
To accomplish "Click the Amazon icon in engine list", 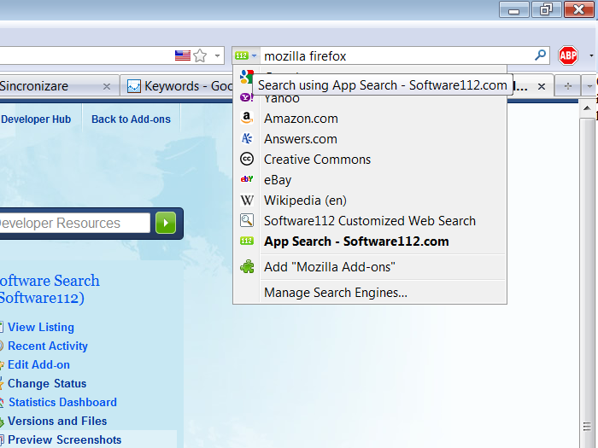I will [247, 118].
